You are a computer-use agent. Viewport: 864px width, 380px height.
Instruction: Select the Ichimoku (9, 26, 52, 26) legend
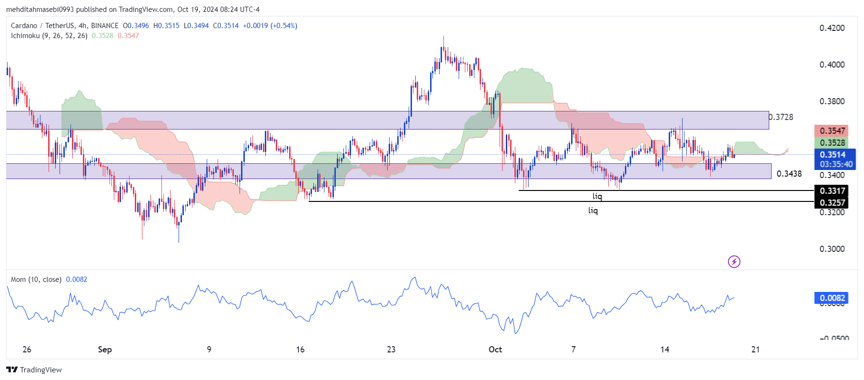click(49, 36)
